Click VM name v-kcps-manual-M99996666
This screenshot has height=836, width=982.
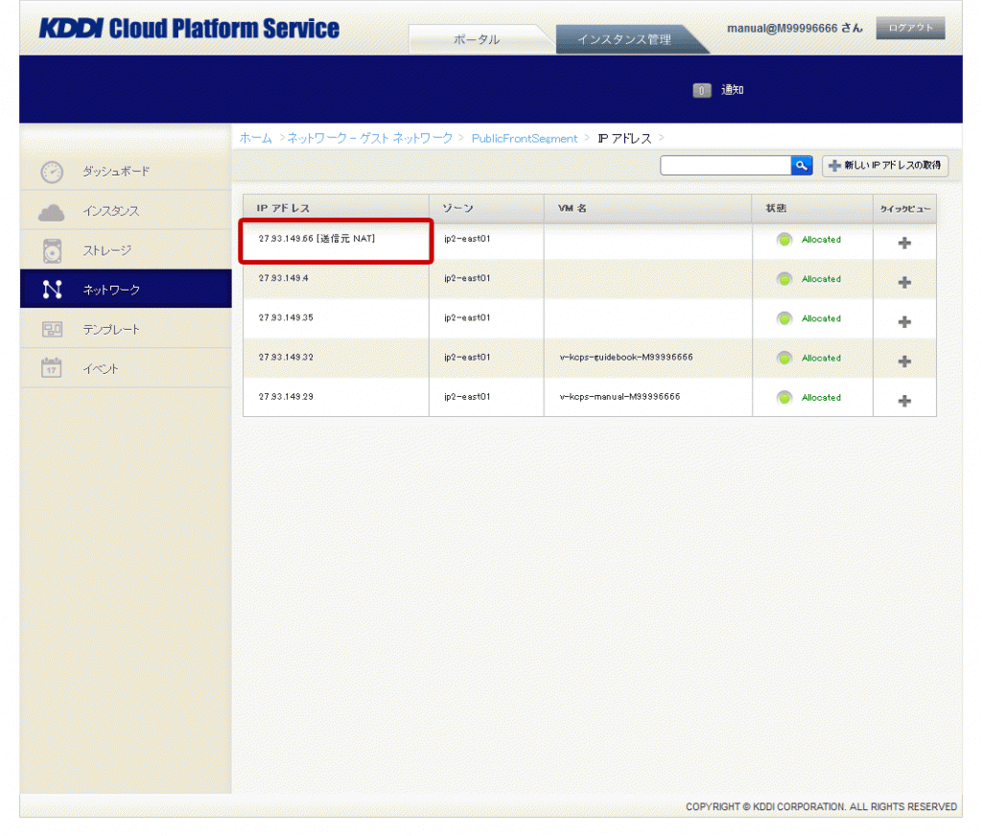pos(620,396)
